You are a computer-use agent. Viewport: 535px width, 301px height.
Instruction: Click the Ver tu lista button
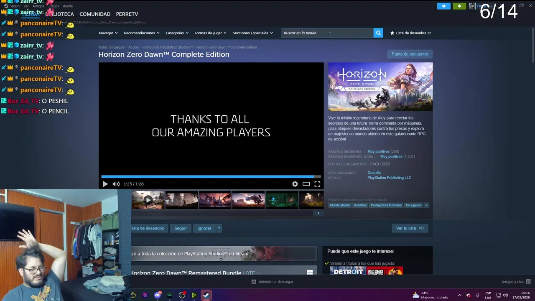tap(410, 228)
